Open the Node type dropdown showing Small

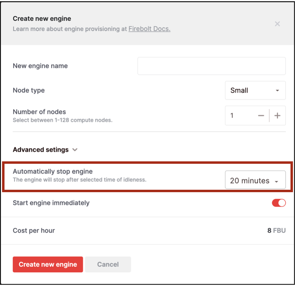click(255, 90)
